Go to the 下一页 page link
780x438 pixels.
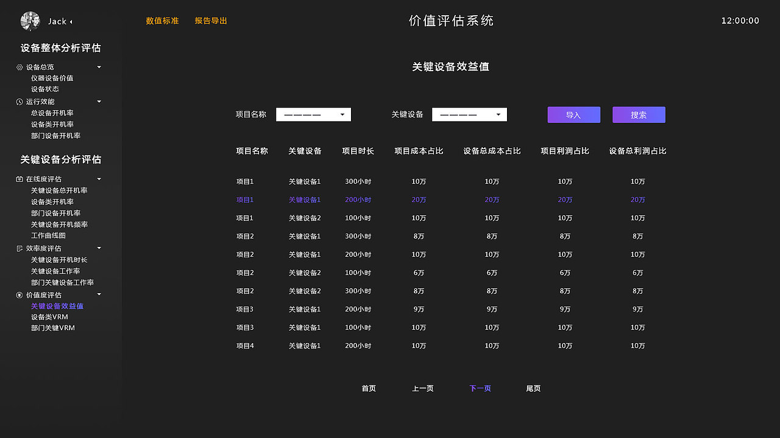(x=480, y=388)
